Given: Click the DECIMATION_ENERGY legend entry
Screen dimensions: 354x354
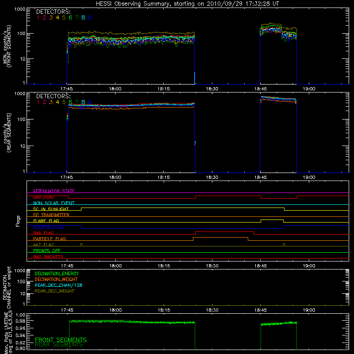Looking at the screenshot, I should click(57, 273).
